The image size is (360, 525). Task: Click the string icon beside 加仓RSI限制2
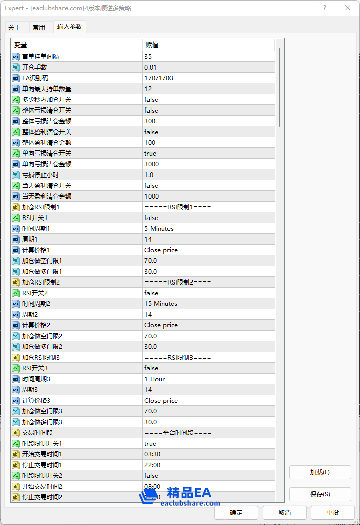coord(16,282)
